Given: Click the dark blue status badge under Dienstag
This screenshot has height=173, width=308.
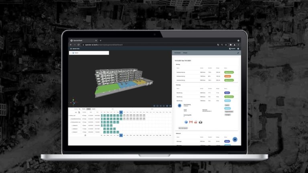Looking at the screenshot, I should 227,93.
